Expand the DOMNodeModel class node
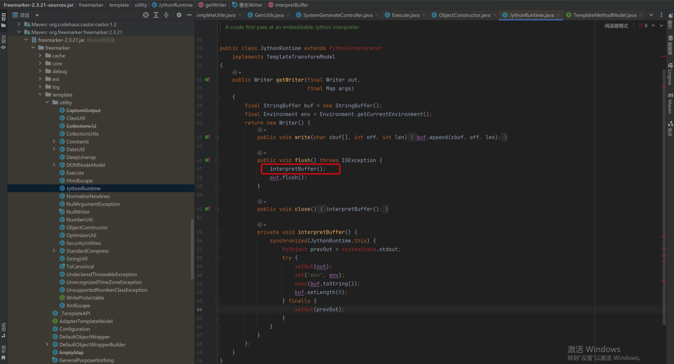The height and width of the screenshot is (364, 674). pyautogui.click(x=54, y=165)
